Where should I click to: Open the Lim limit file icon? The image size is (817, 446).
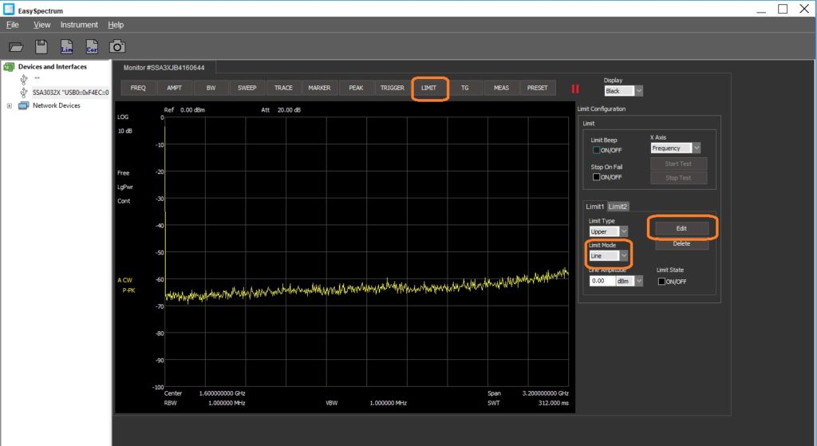coord(67,47)
